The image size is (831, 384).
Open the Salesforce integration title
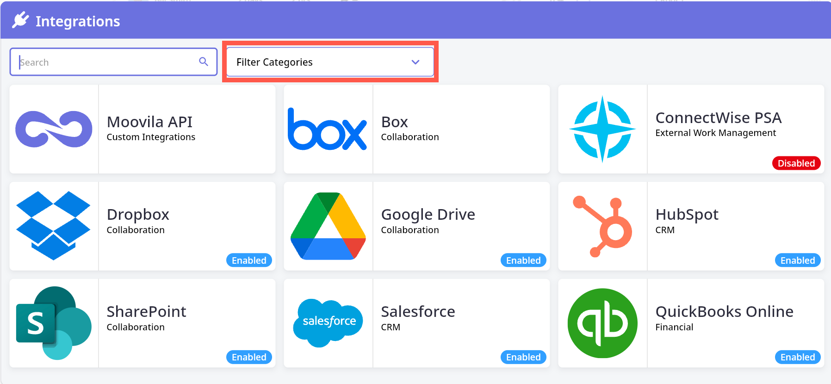[x=418, y=312]
